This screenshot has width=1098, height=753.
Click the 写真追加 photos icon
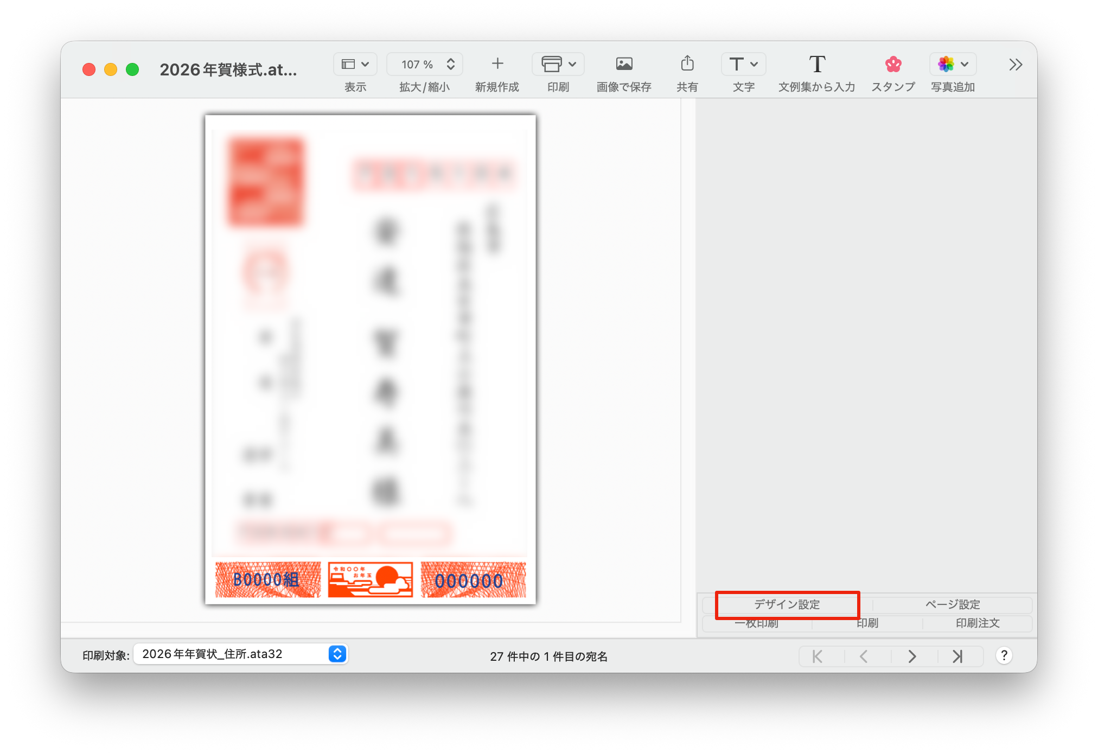point(946,64)
